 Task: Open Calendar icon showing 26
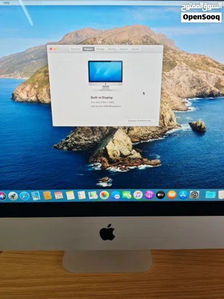[59, 195]
